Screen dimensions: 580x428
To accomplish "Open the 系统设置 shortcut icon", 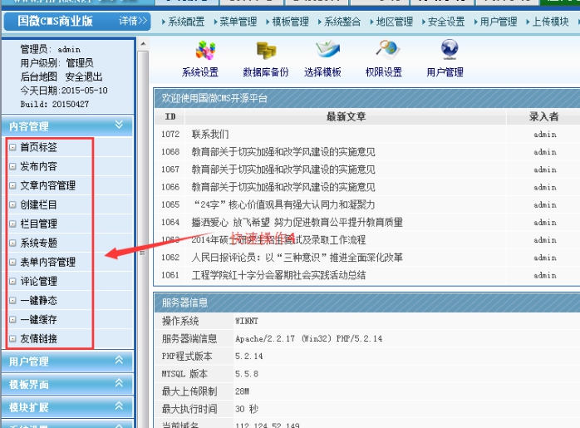I will [199, 52].
